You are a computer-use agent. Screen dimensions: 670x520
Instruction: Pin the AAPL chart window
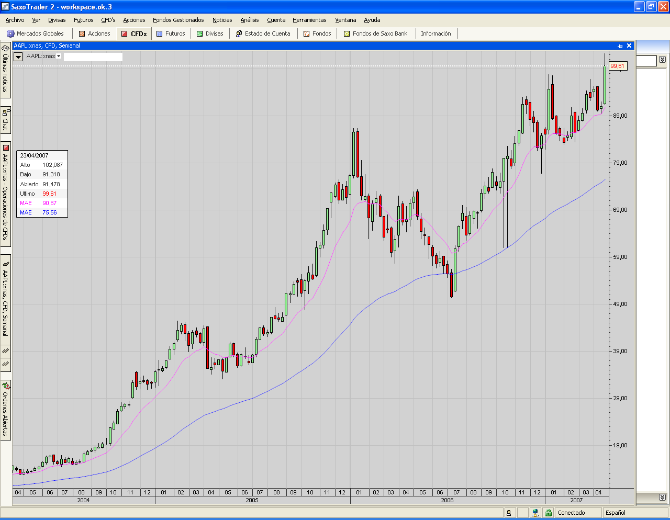[x=620, y=46]
